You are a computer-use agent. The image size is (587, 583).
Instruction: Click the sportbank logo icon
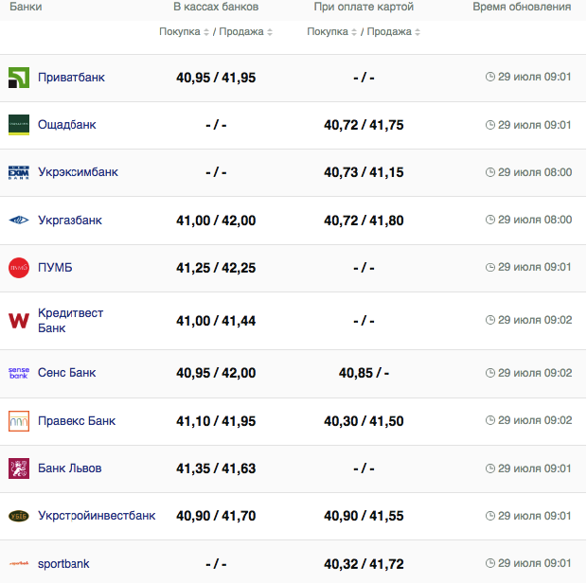pyautogui.click(x=19, y=564)
